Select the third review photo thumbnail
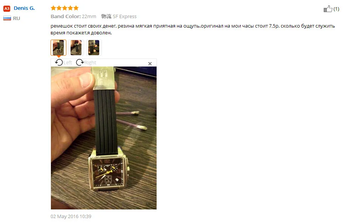The width and height of the screenshot is (346, 223). pos(94,48)
